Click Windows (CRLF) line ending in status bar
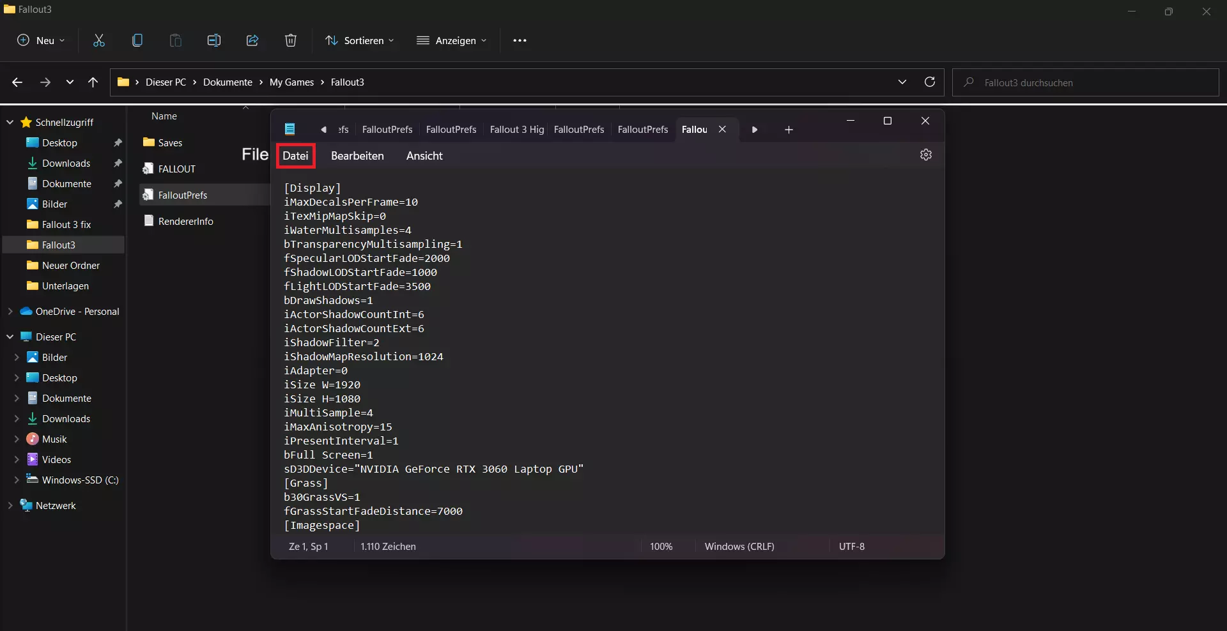This screenshot has width=1227, height=631. [x=739, y=547]
